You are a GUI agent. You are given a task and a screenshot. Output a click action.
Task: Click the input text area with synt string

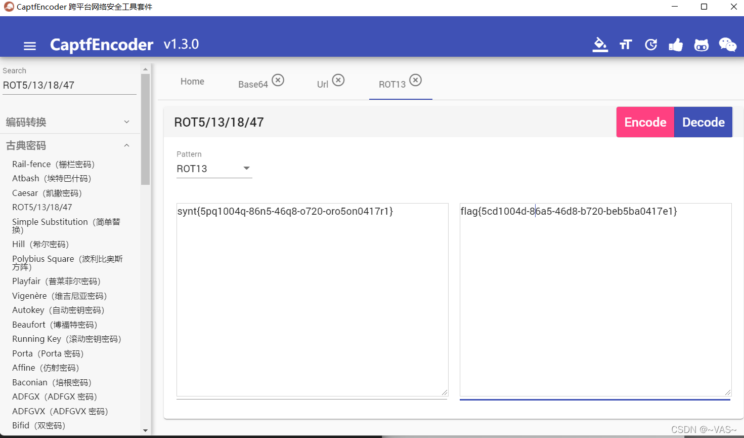[312, 300]
